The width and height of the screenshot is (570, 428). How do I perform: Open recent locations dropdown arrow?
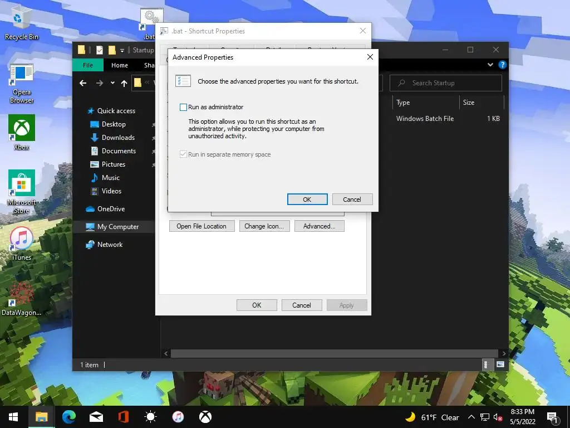[112, 84]
